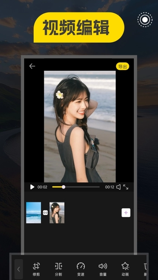Mute the video using the speaker icon
This screenshot has width=158, height=280.
coord(118,187)
